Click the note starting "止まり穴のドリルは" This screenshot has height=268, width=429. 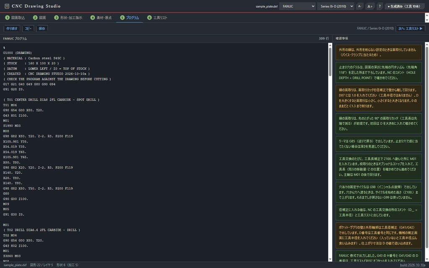click(x=379, y=72)
